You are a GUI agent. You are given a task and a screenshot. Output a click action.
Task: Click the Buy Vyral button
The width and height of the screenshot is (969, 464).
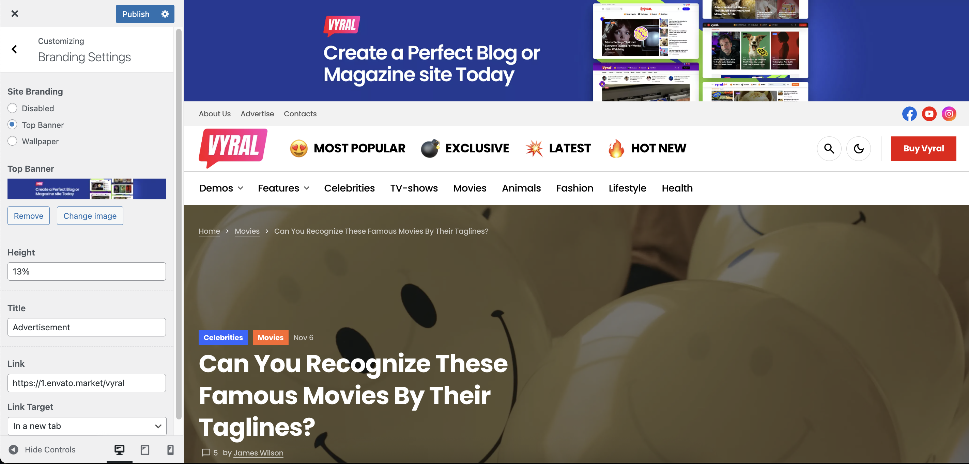[x=923, y=148]
